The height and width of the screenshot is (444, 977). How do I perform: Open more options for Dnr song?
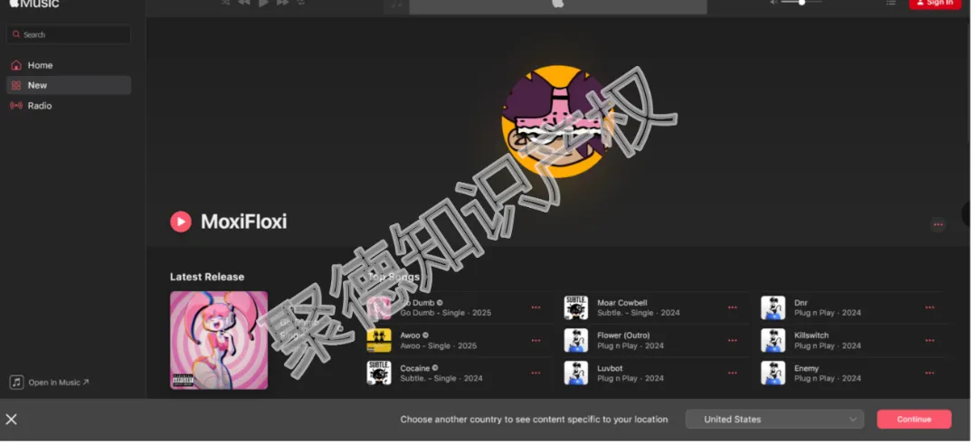pos(930,307)
